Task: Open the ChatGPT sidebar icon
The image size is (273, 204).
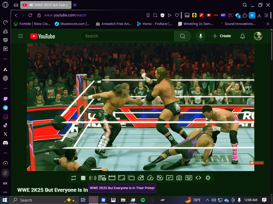Action: click(x=5, y=78)
